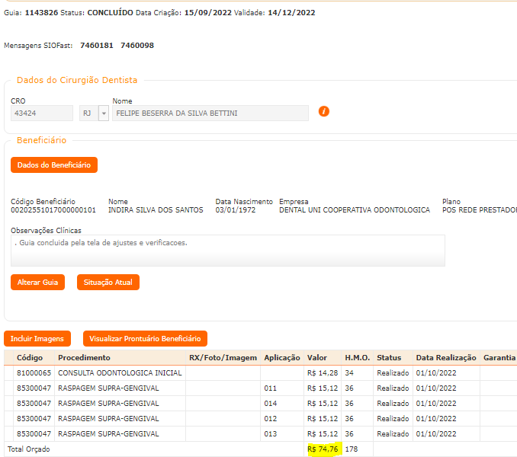Open the RJ state dropdown arrow
Image resolution: width=517 pixels, height=457 pixels.
[x=103, y=113]
